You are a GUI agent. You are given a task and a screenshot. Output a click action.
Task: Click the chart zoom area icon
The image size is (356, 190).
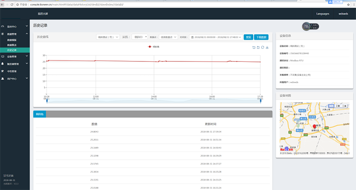click(254, 47)
